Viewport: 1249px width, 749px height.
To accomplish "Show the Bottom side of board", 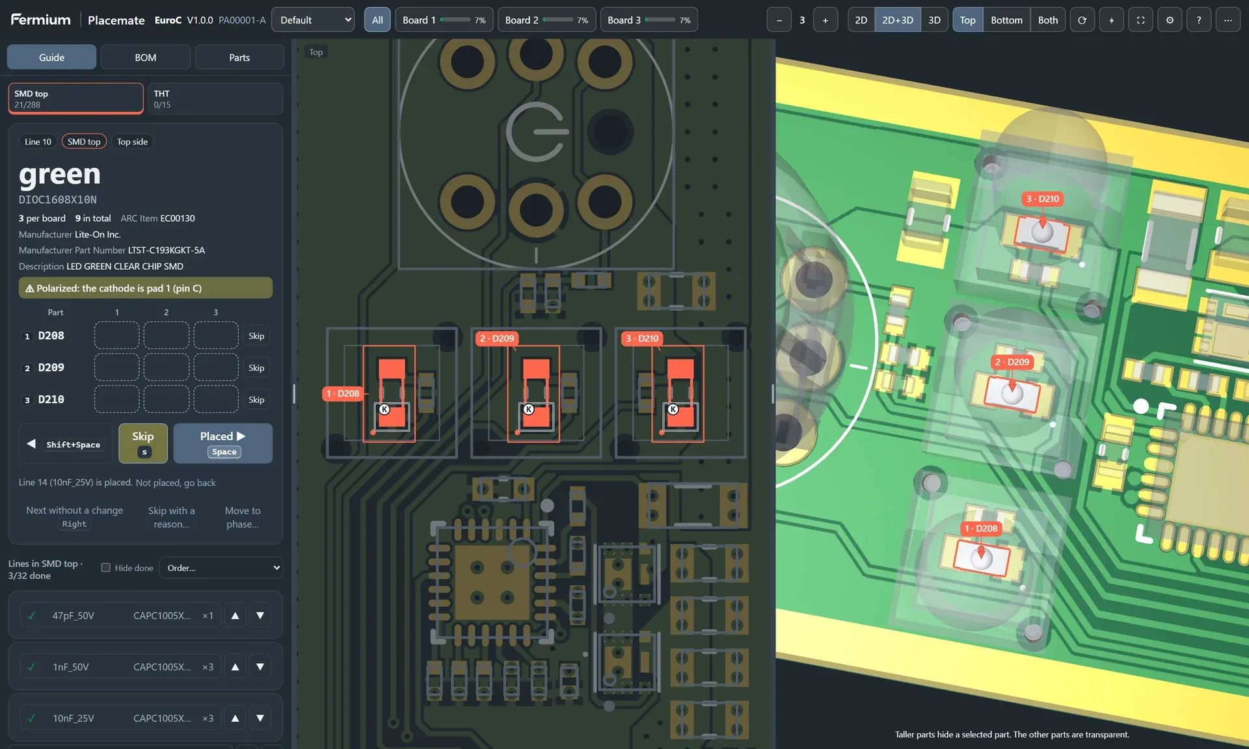I will pos(1006,20).
